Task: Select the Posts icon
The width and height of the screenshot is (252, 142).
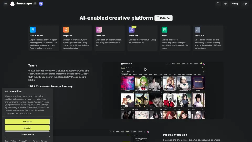Action: (164, 29)
